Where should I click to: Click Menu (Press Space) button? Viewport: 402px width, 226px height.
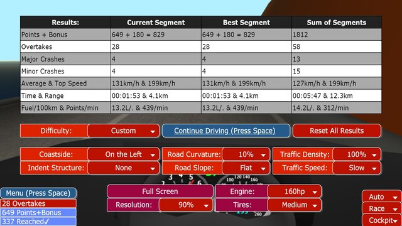point(38,193)
